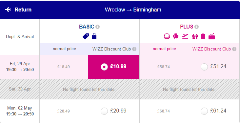Screen dimensions: 240x123
Task: Click the BASIC price tag icon
Action: tap(86, 36)
